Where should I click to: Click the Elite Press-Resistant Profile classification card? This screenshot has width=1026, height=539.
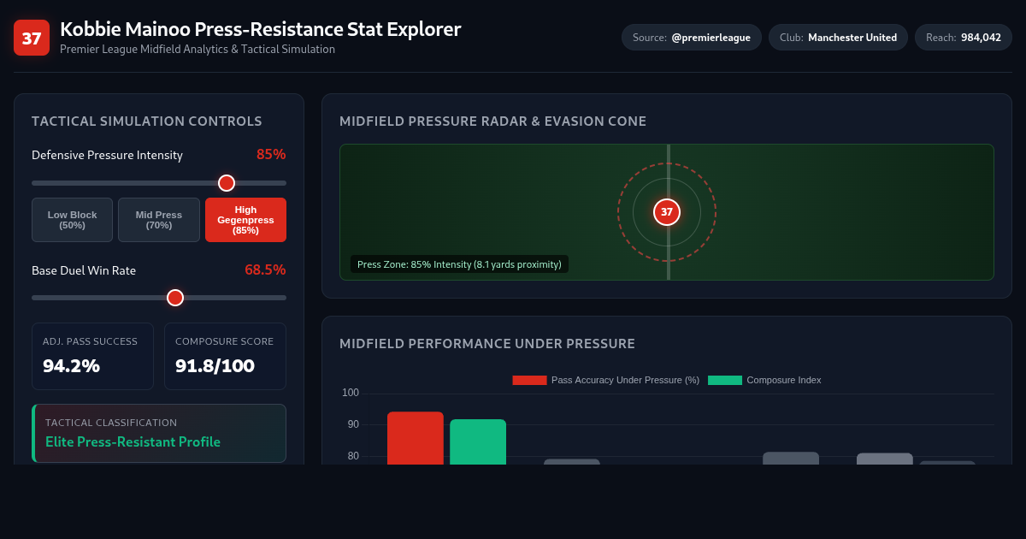click(x=159, y=433)
